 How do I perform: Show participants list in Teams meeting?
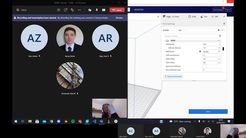(x=58, y=10)
